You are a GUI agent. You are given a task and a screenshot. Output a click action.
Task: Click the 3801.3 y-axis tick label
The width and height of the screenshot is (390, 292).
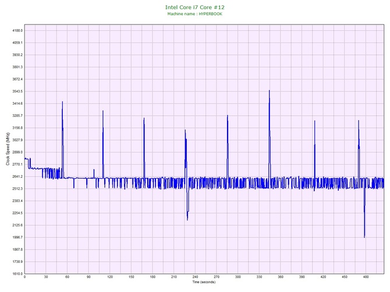coord(17,67)
